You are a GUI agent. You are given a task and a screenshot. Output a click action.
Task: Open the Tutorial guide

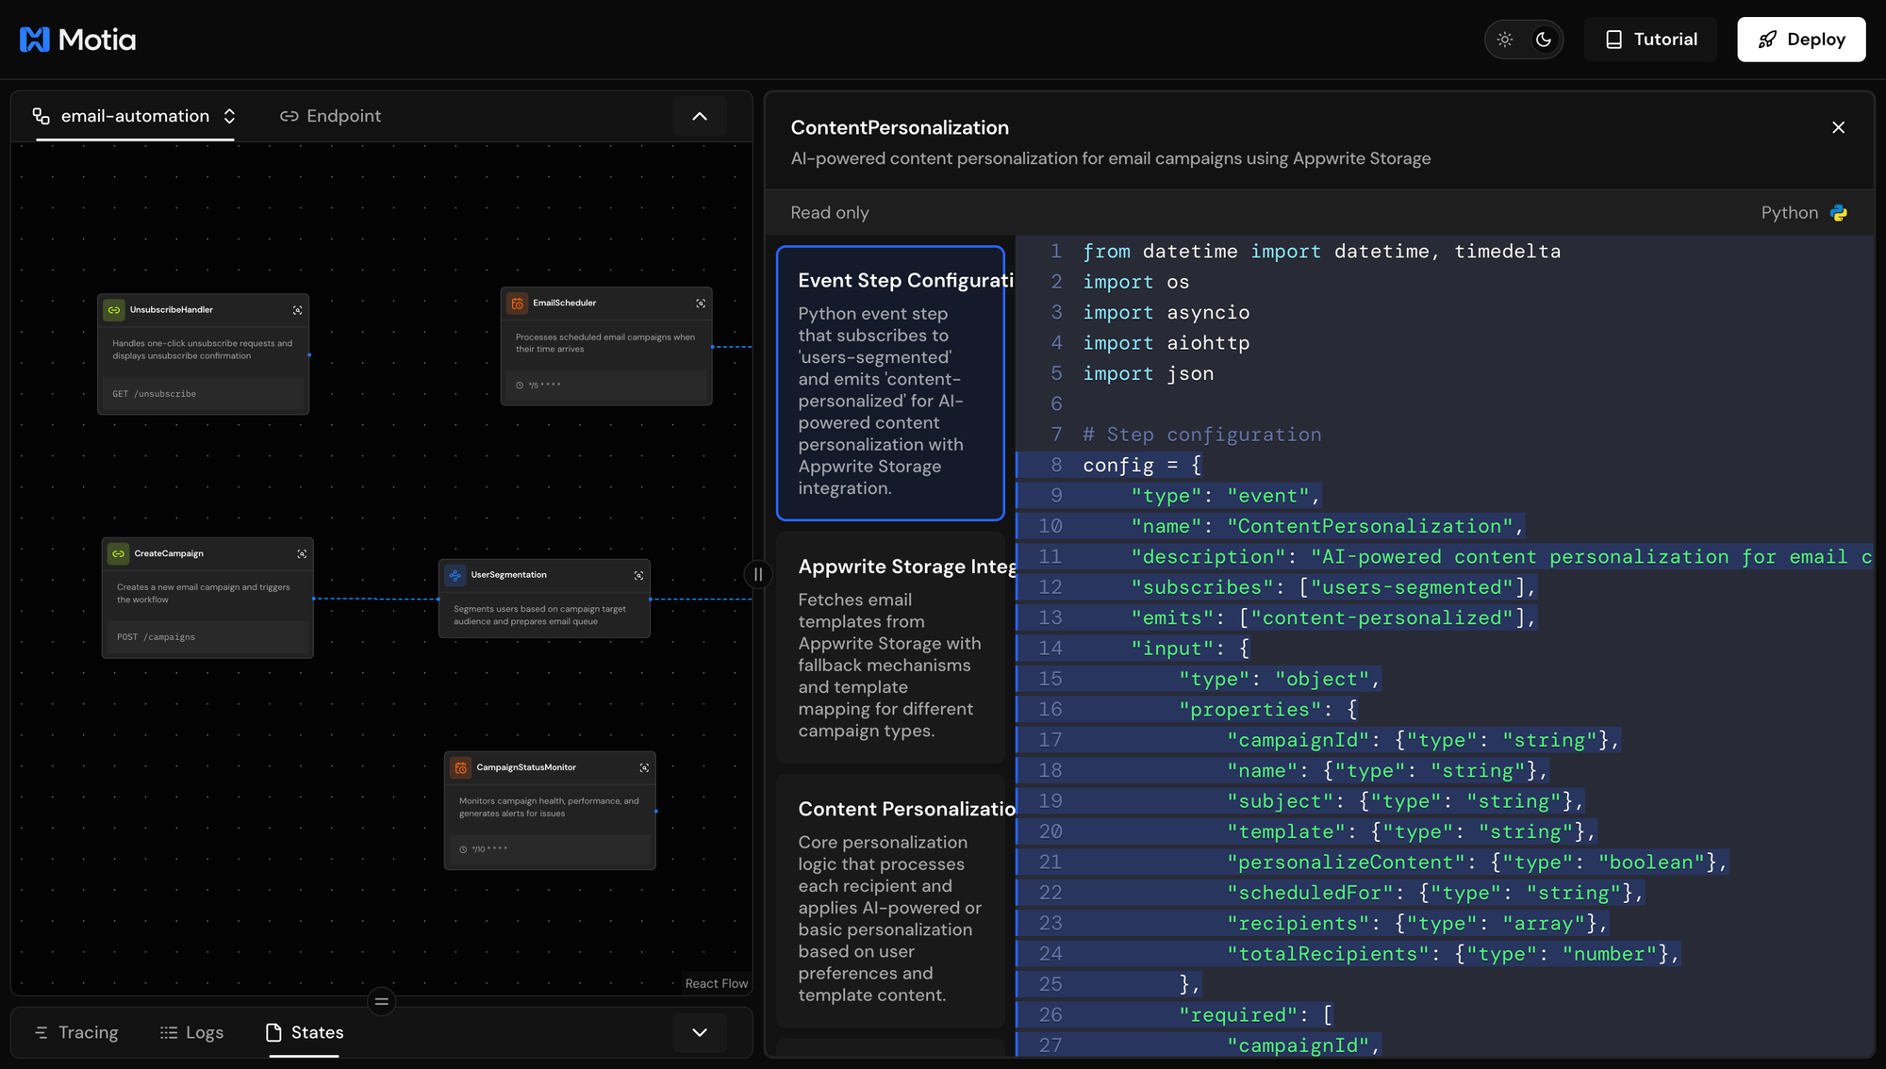tap(1650, 40)
